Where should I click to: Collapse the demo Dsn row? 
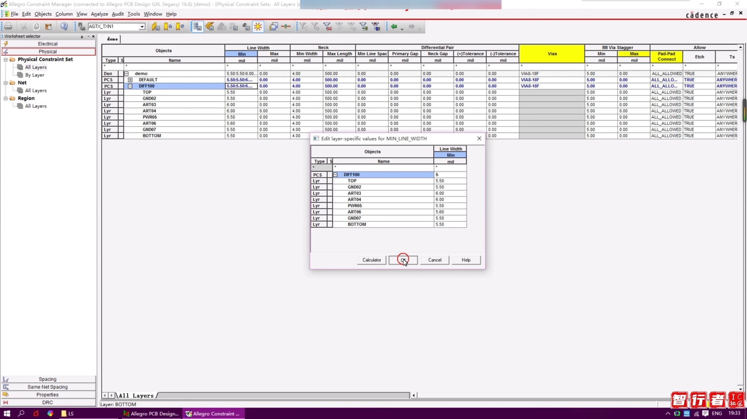click(x=126, y=73)
